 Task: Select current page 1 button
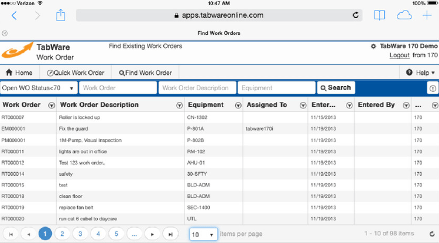tap(45, 234)
